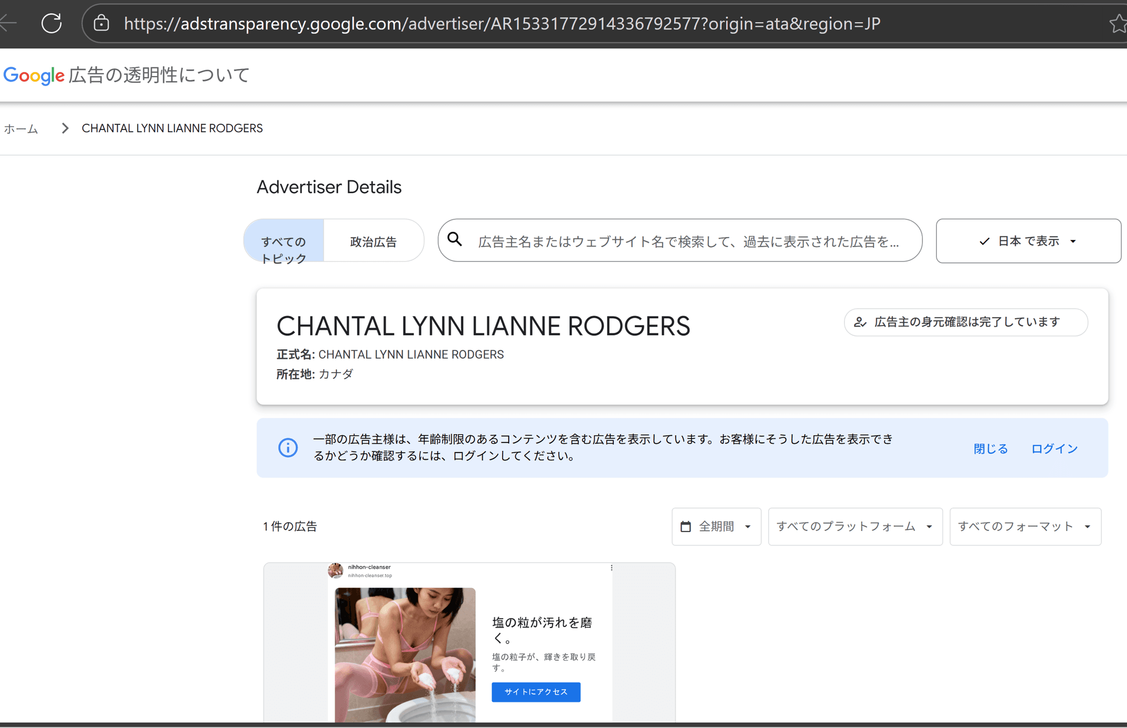The image size is (1127, 728).
Task: Click the verified-person icon in the identity badge
Action: (860, 322)
